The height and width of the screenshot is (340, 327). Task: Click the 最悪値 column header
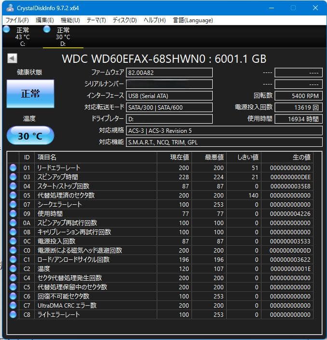coord(209,157)
